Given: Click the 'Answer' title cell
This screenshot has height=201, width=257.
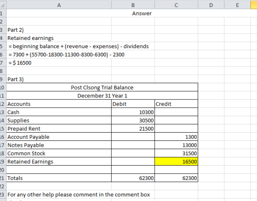Looking at the screenshot, I should point(142,13).
